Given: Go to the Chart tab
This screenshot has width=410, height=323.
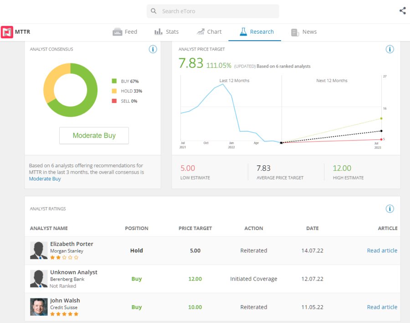Looking at the screenshot, I should (x=209, y=32).
